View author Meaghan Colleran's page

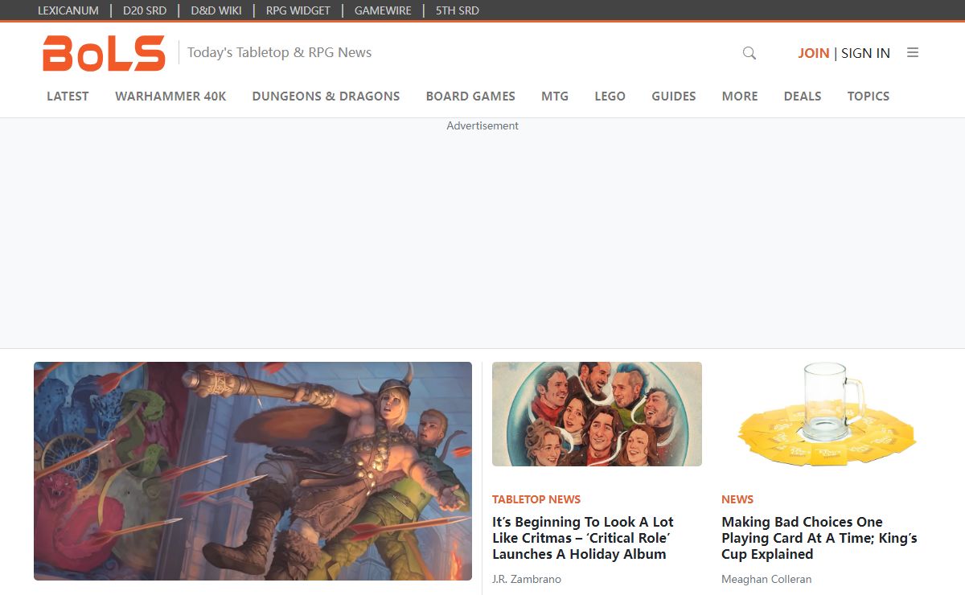pyautogui.click(x=766, y=579)
